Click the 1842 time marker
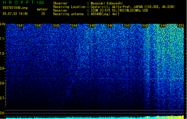 [38, 26]
